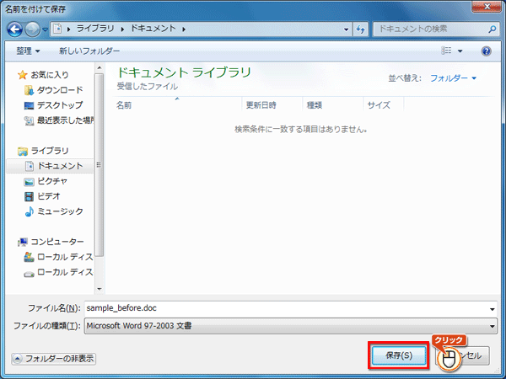This screenshot has height=379, width=506.
Task: Open the 整理 menu
Action: coord(28,51)
